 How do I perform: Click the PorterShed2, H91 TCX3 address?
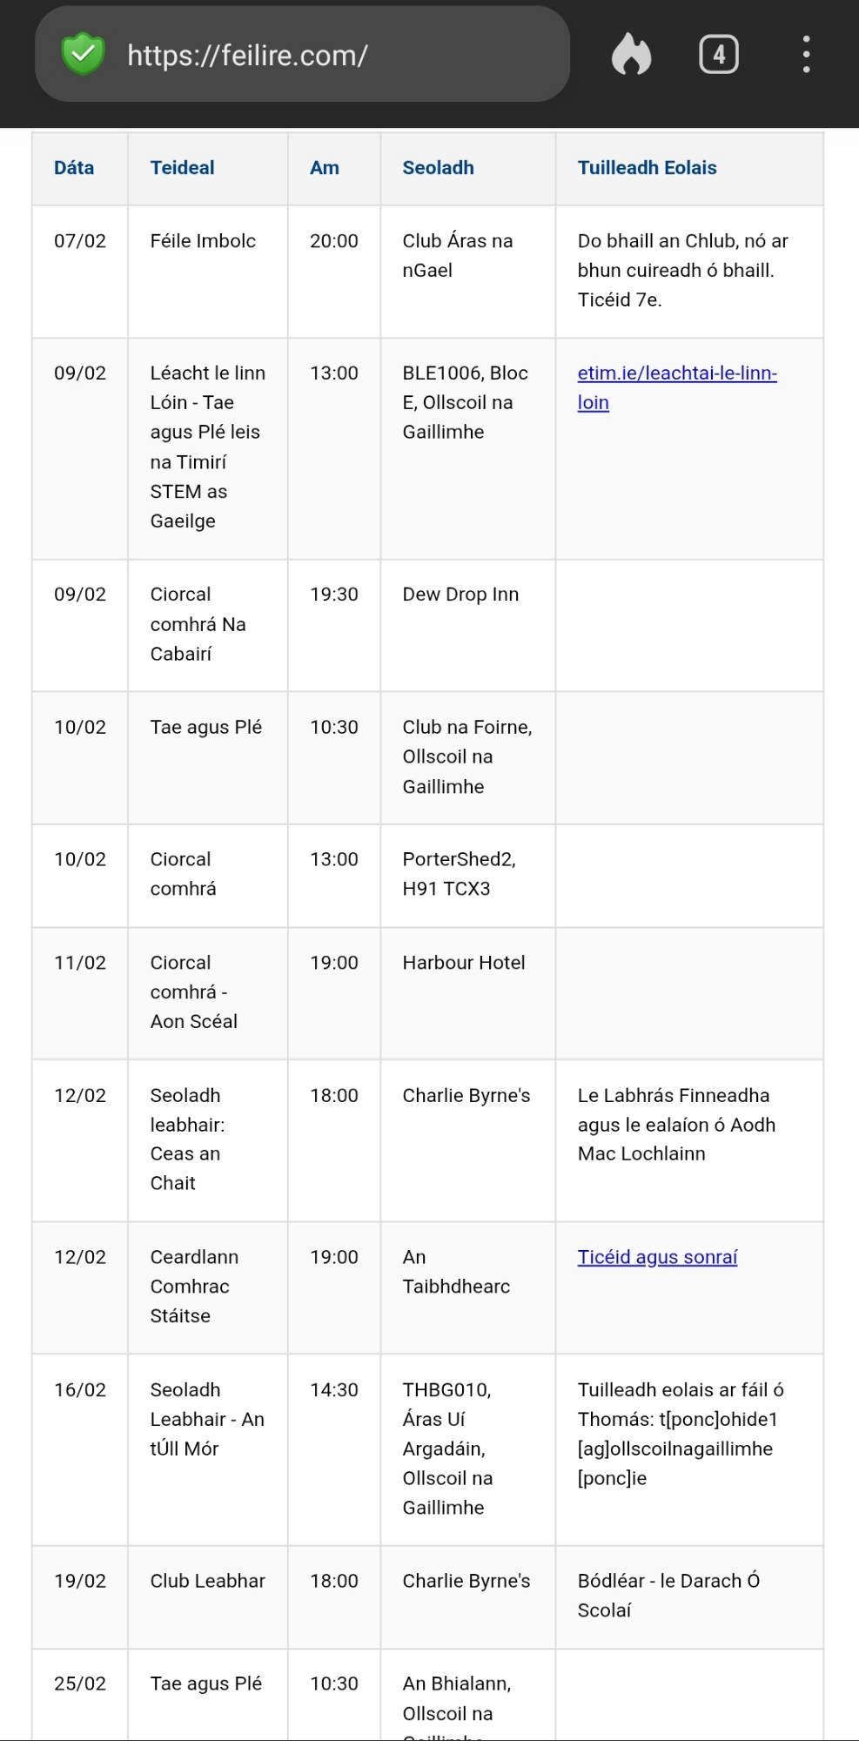pos(459,874)
